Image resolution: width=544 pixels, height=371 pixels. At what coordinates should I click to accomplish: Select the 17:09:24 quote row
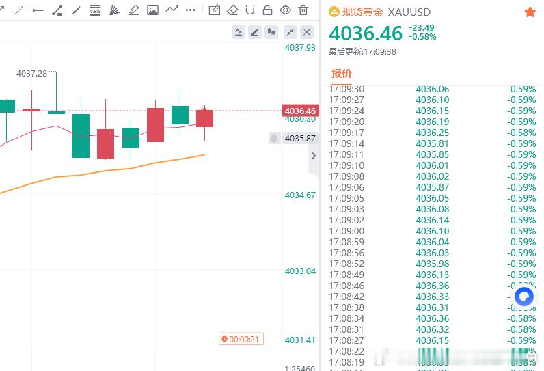(x=433, y=111)
